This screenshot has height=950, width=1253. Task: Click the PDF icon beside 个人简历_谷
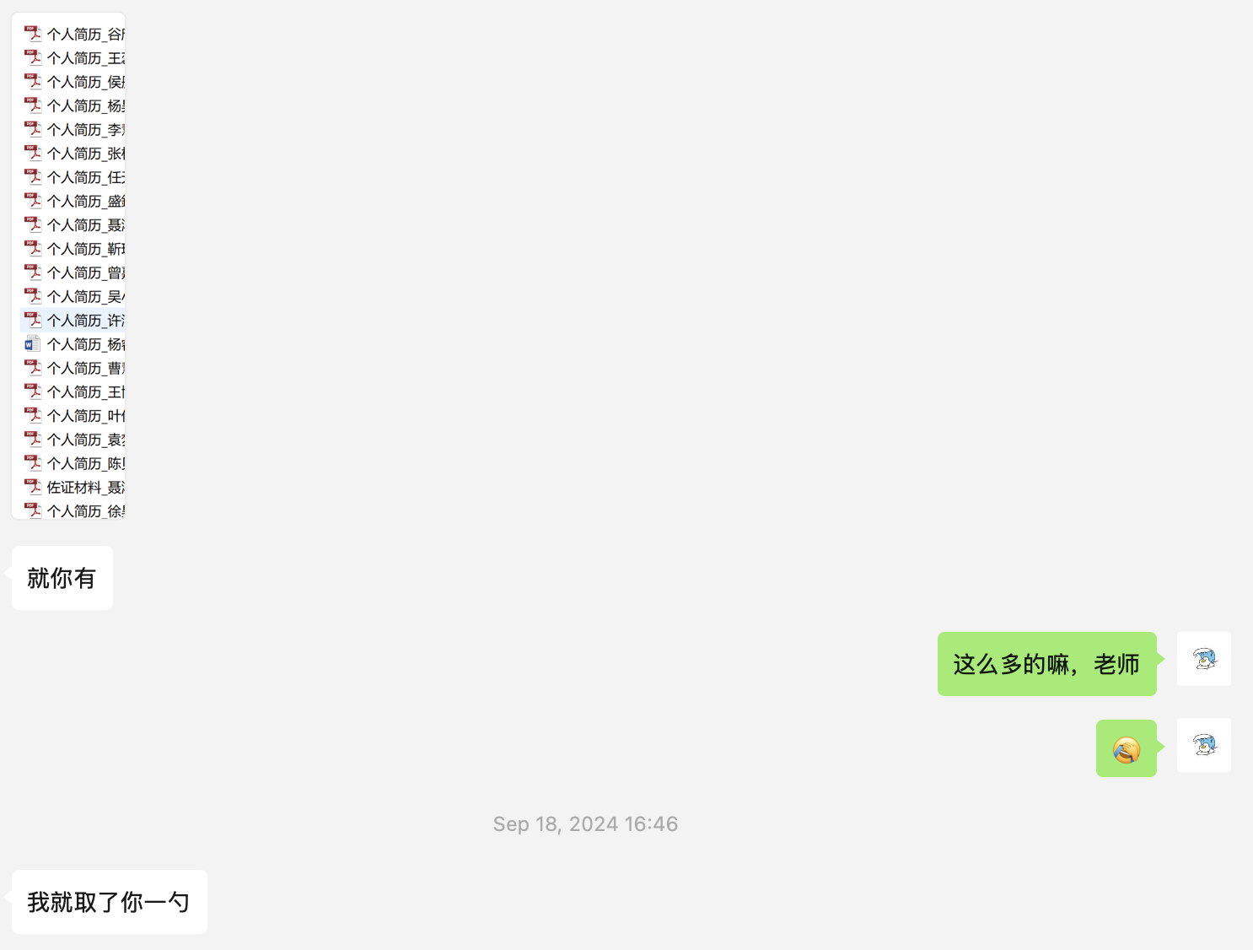point(32,34)
